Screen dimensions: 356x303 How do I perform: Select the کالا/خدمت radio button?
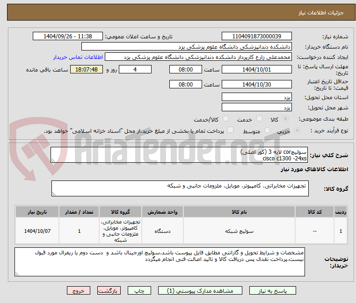click(x=225, y=119)
